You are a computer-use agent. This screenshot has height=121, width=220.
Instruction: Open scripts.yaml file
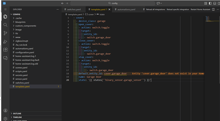coord(21,71)
